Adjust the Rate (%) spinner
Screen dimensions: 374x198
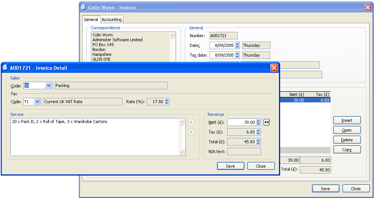pyautogui.click(x=167, y=102)
